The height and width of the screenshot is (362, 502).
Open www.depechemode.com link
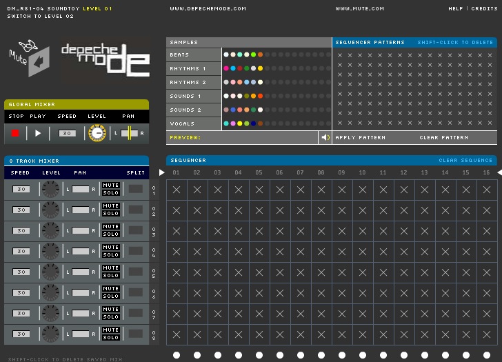coord(208,9)
